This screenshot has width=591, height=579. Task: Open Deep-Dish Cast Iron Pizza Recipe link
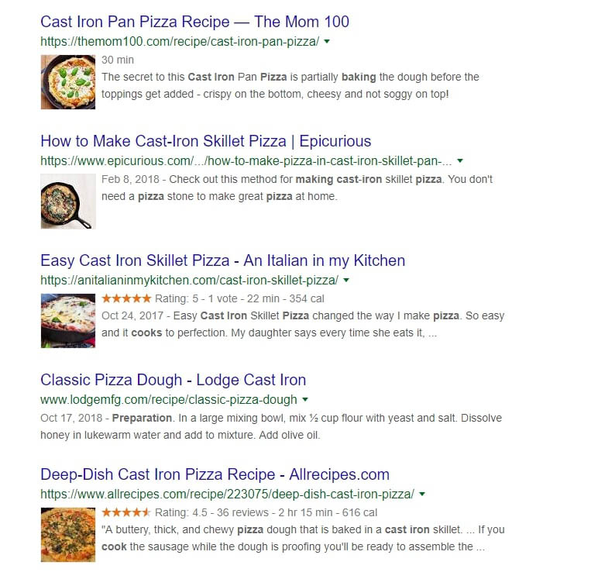coord(215,474)
